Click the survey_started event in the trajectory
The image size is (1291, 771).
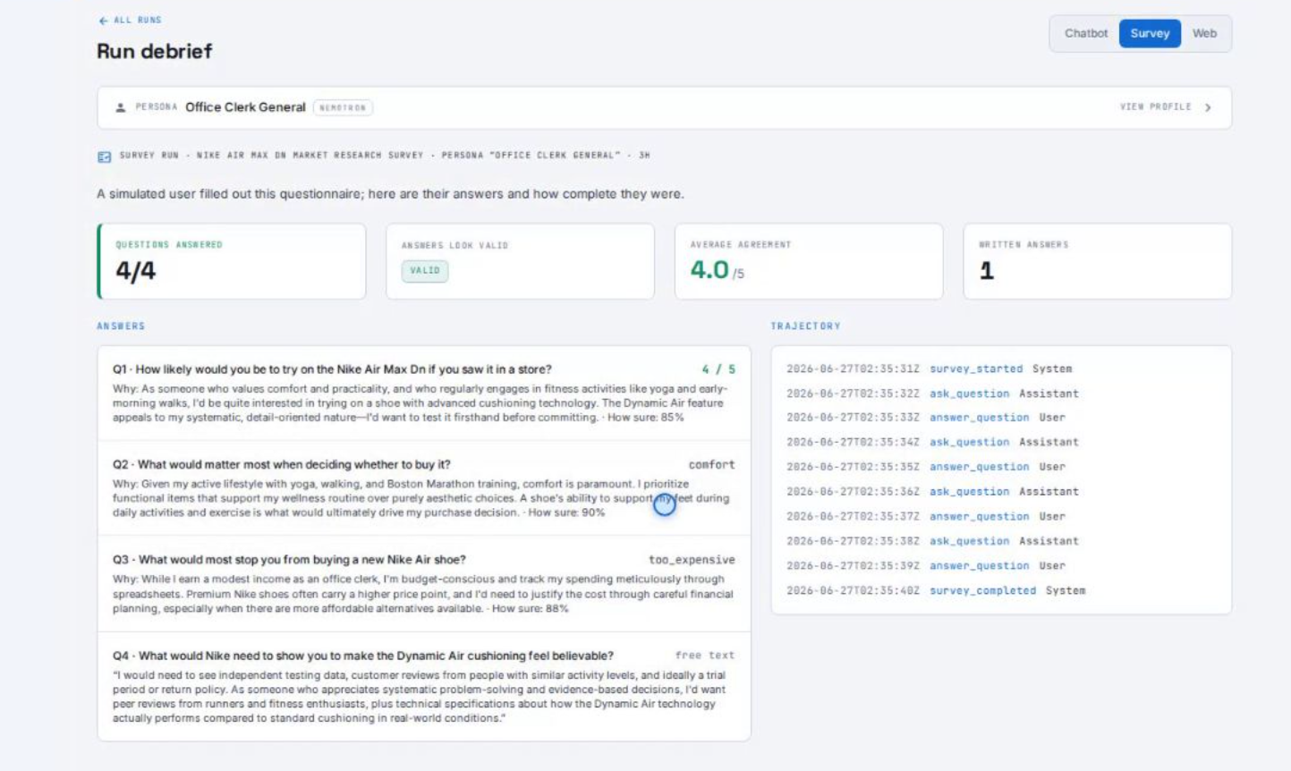point(975,369)
